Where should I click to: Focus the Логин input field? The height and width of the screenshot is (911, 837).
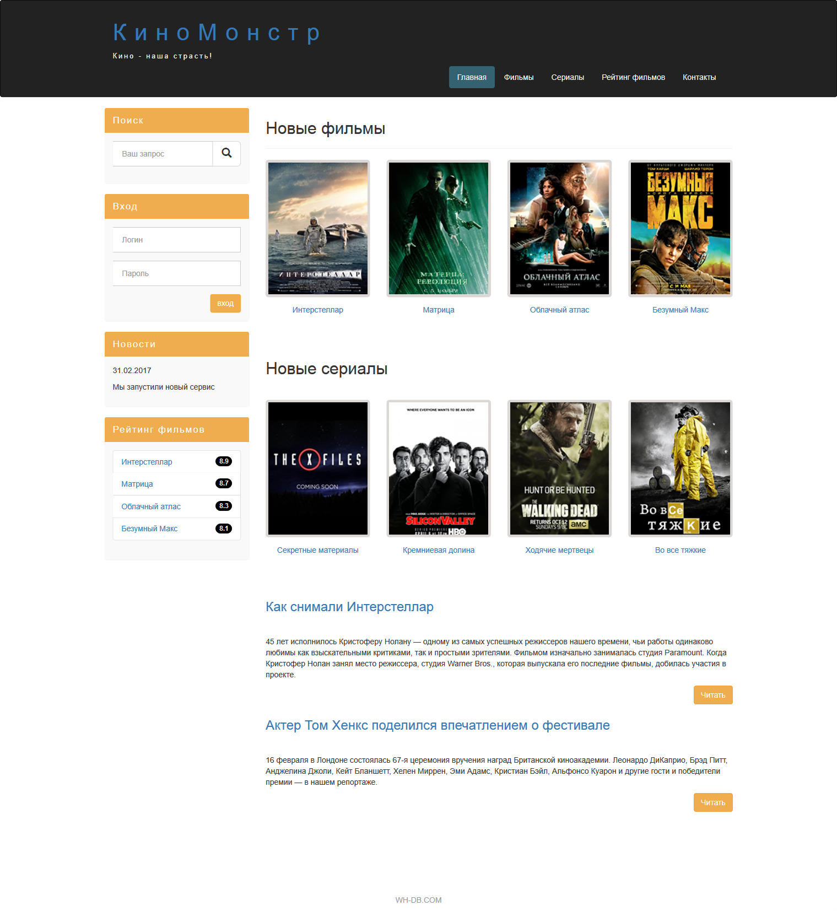coord(177,240)
